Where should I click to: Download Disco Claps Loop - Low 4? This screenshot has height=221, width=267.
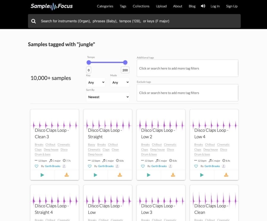click(x=226, y=175)
